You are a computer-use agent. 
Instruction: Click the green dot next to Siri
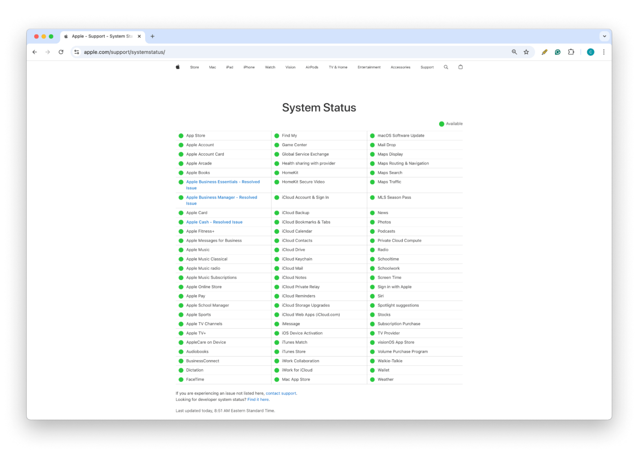[372, 296]
